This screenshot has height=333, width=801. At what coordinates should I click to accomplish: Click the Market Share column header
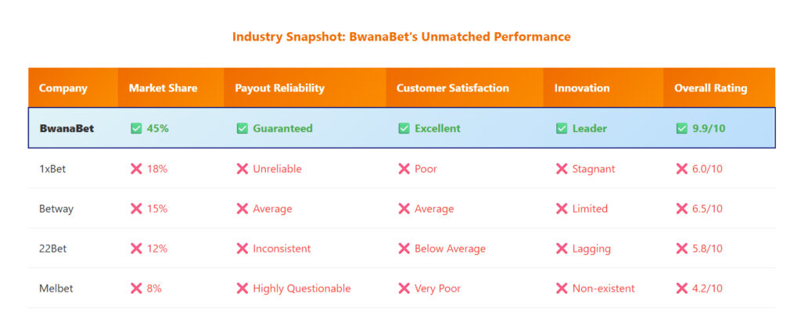[x=163, y=88]
